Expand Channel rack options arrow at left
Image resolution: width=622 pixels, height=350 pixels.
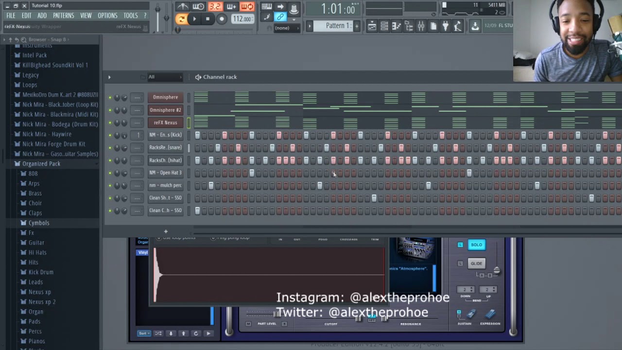(x=109, y=77)
